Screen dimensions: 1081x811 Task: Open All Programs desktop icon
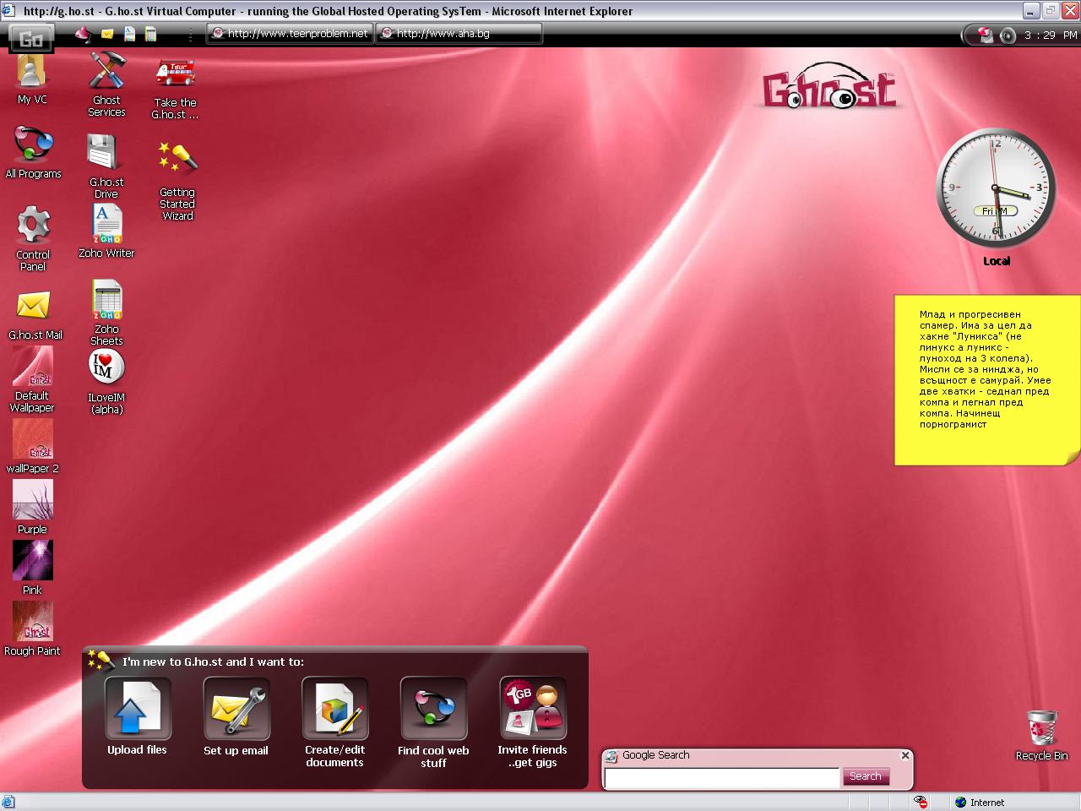(x=33, y=152)
